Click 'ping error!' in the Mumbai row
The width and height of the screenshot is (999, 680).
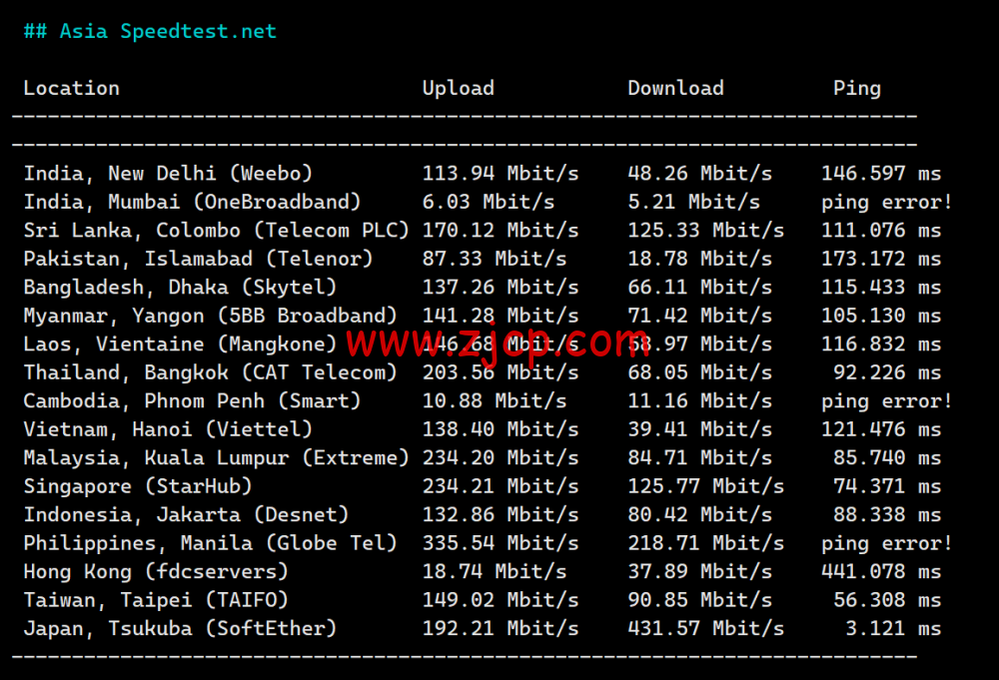click(887, 203)
